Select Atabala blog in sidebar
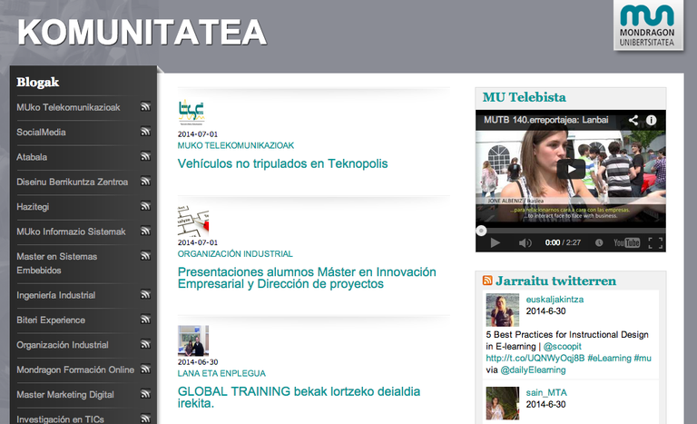The image size is (697, 424). coord(32,157)
